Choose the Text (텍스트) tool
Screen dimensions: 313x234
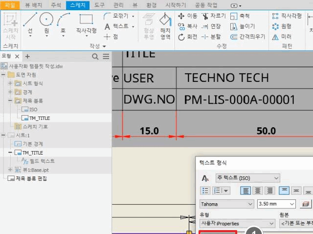click(116, 26)
